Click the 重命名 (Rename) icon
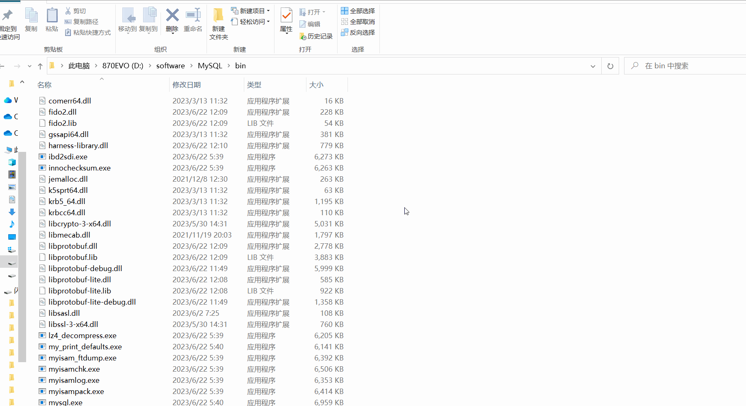Viewport: 746px width, 406px height. [x=192, y=18]
